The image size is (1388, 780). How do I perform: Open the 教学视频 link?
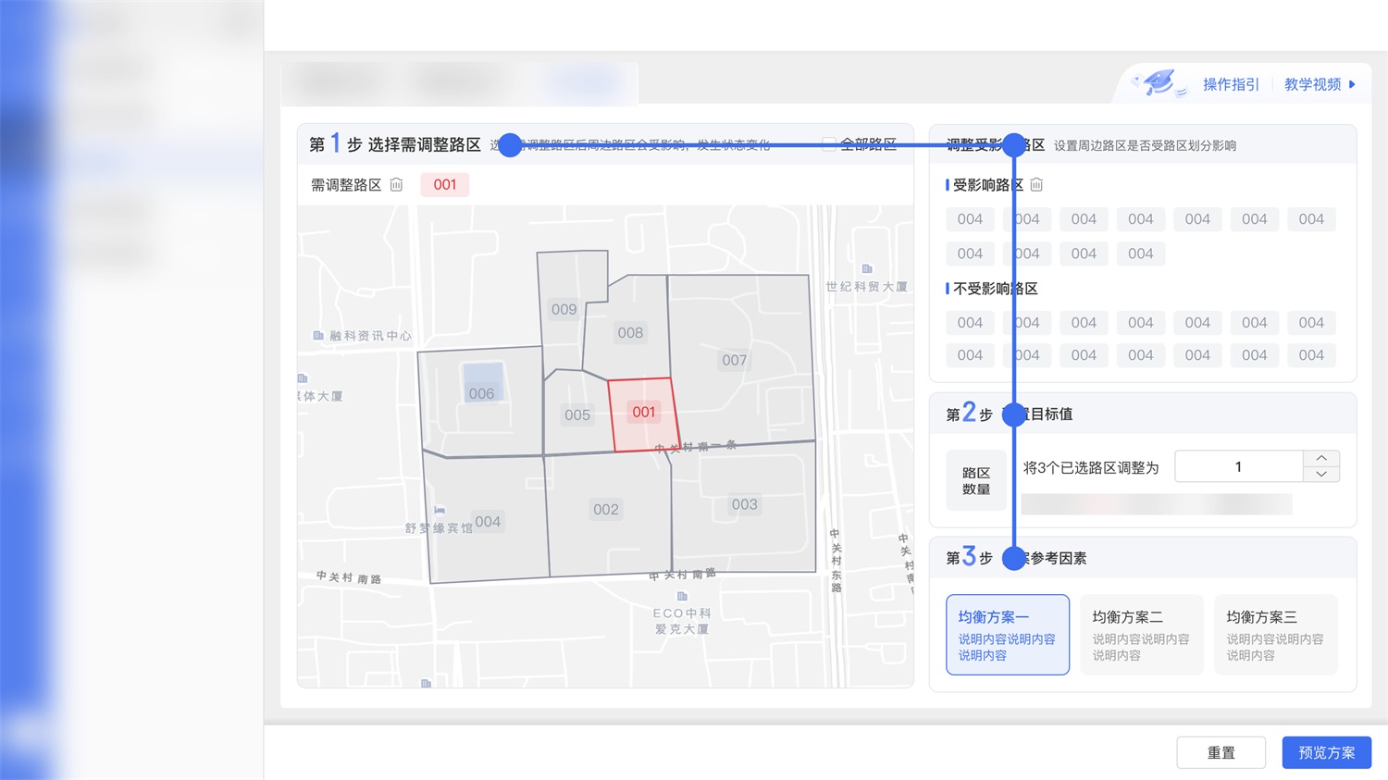pos(1312,84)
